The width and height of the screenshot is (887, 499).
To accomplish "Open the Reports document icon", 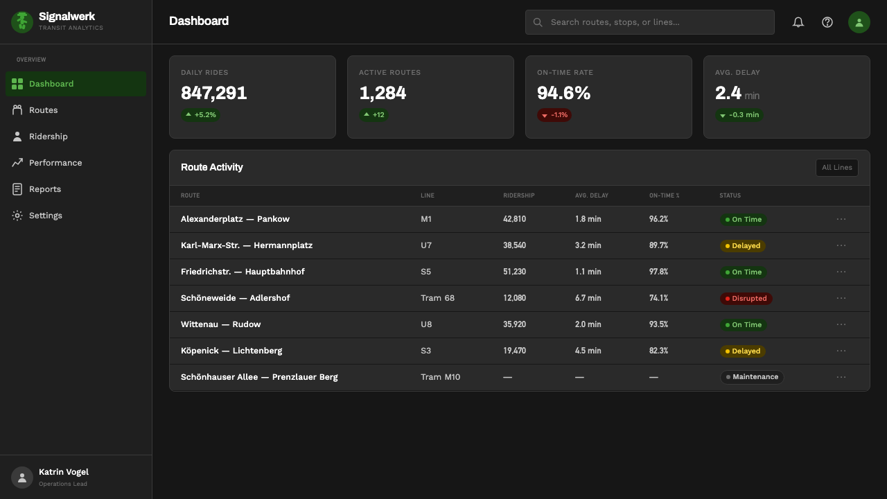I will pyautogui.click(x=17, y=189).
